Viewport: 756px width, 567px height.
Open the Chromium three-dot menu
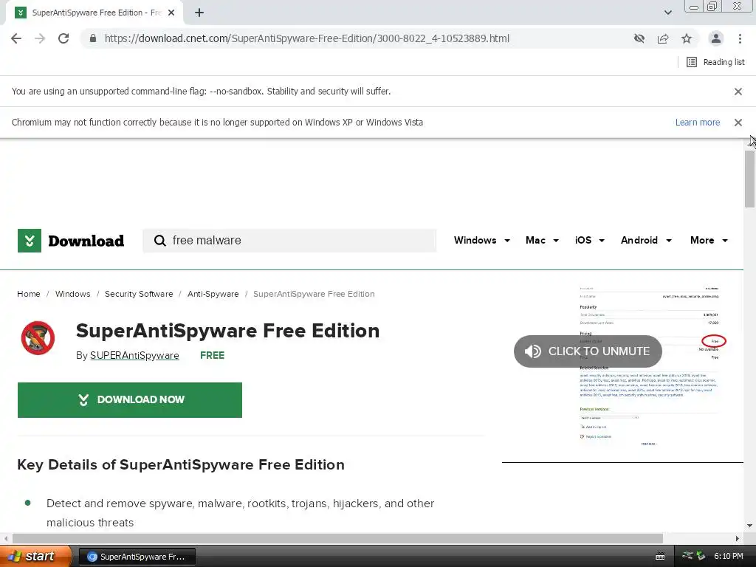[740, 38]
